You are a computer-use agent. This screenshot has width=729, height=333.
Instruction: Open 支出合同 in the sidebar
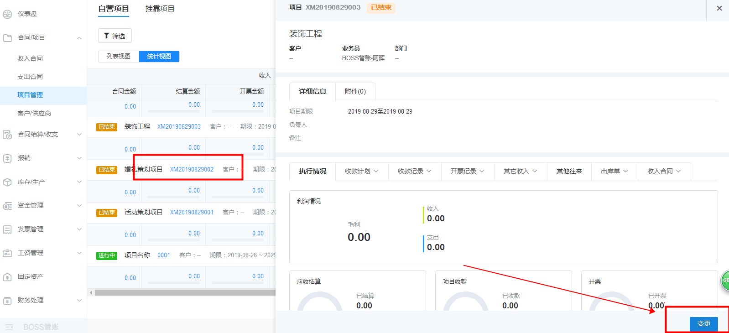click(30, 77)
